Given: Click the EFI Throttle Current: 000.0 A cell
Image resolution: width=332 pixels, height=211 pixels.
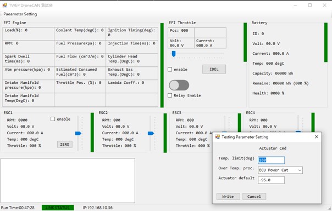Looking at the screenshot, I should [211, 43].
